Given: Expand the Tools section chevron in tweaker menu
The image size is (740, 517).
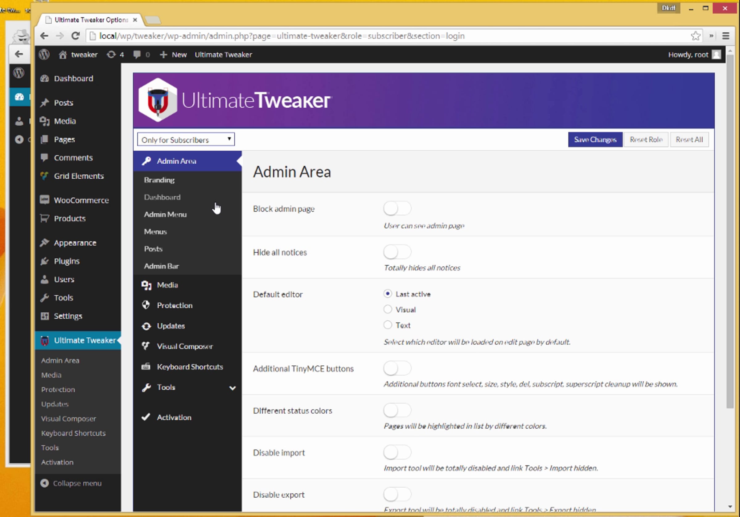Looking at the screenshot, I should tap(232, 388).
